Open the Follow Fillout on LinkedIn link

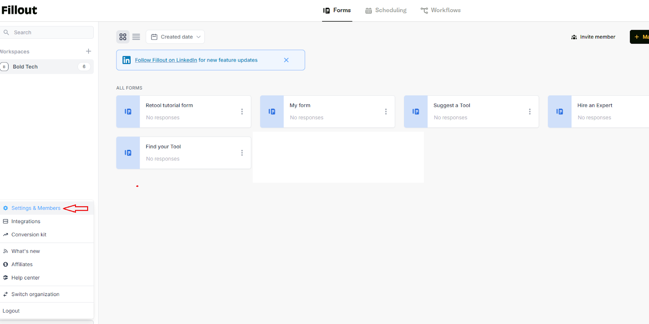(x=166, y=60)
